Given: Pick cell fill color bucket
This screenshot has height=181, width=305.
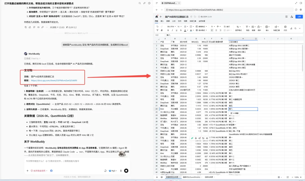Looking at the screenshot, I should 191,30.
